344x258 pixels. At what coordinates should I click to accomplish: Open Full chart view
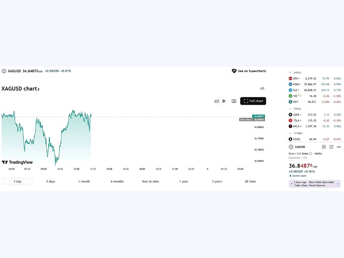coord(253,101)
